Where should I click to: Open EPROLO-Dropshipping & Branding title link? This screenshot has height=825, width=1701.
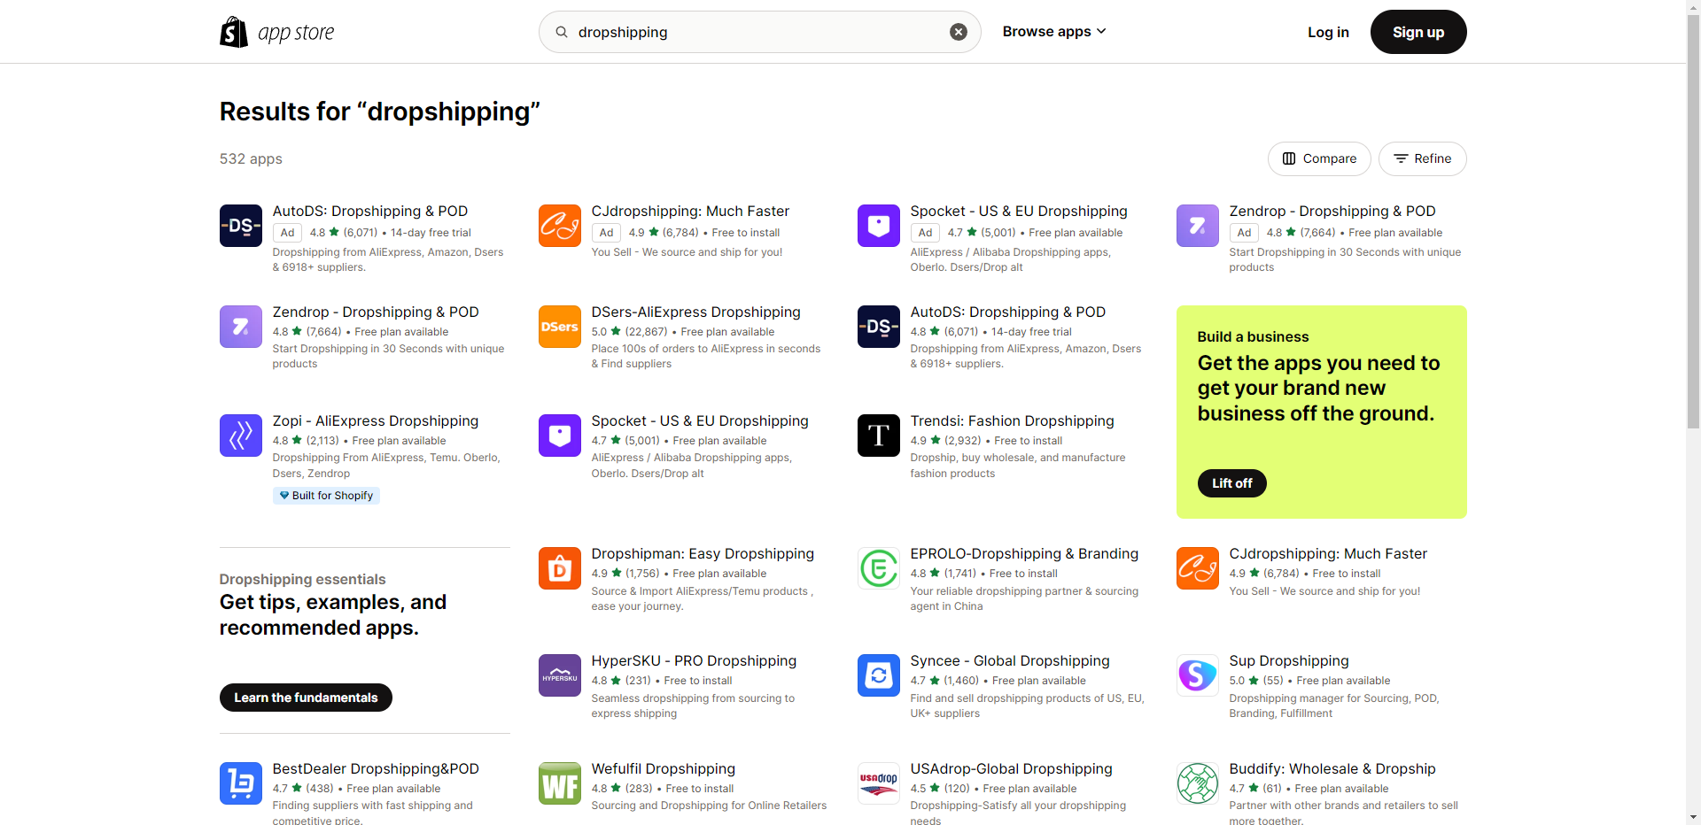[1024, 553]
